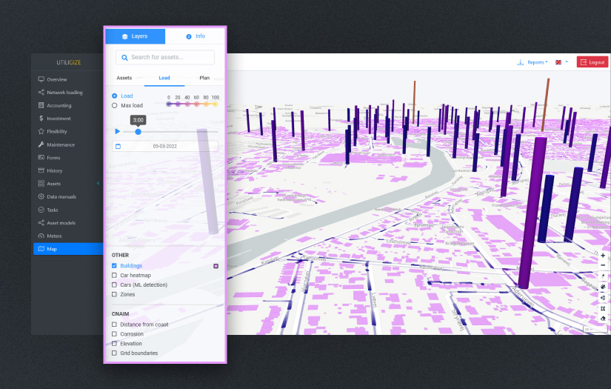Click the eraser map control
Viewport: 611px width, 389px height.
tap(603, 319)
